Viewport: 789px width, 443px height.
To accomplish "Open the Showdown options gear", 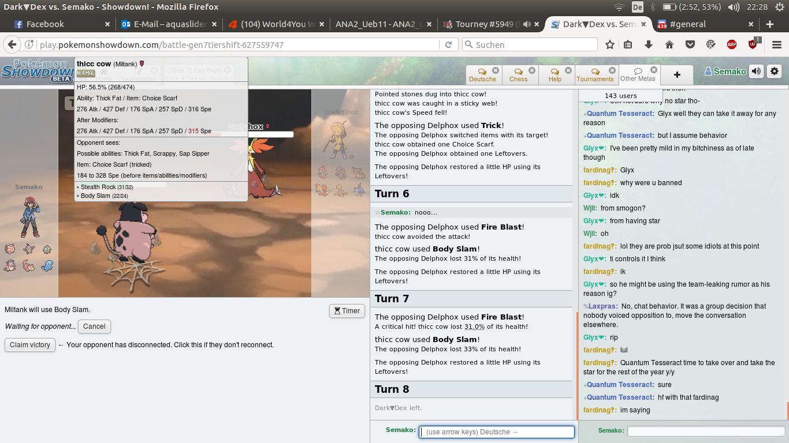I will click(x=775, y=72).
